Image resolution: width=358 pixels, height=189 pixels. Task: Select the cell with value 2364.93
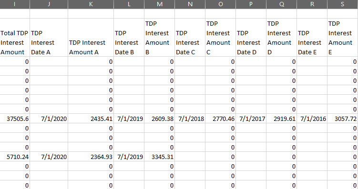click(x=91, y=157)
